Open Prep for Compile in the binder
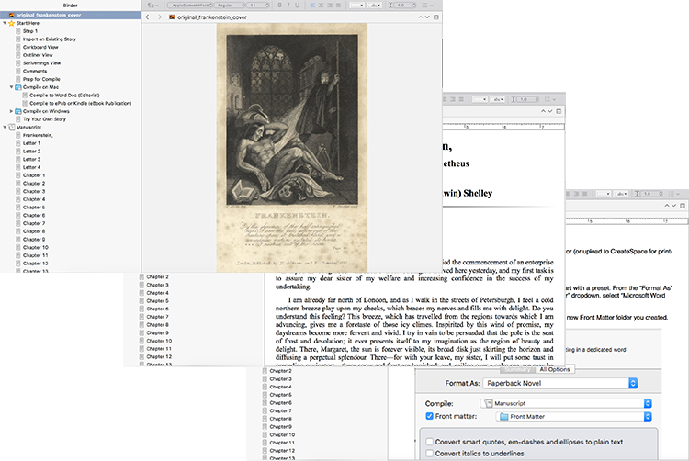Viewport: 689px width, 461px height. click(x=41, y=79)
